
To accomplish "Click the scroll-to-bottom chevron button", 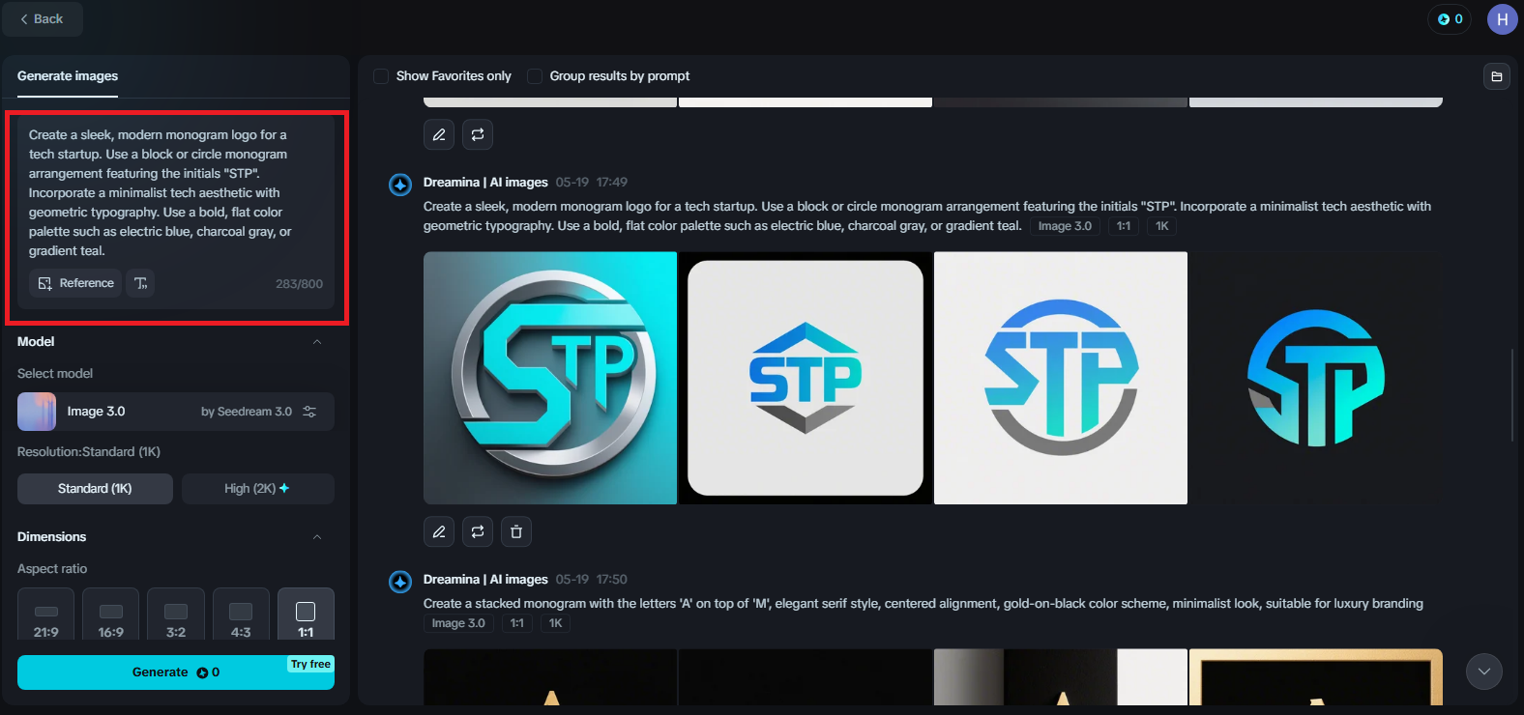I will 1484,672.
